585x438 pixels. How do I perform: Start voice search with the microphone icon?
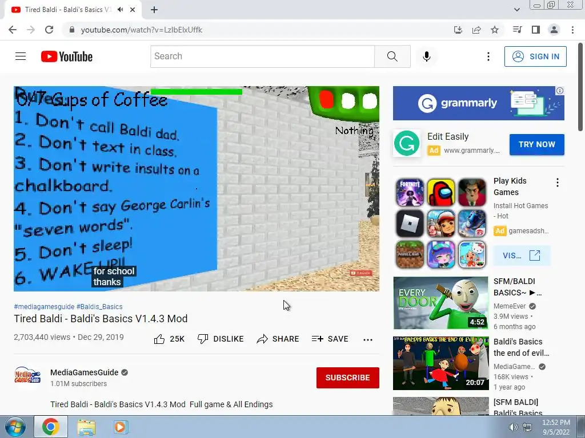point(426,56)
